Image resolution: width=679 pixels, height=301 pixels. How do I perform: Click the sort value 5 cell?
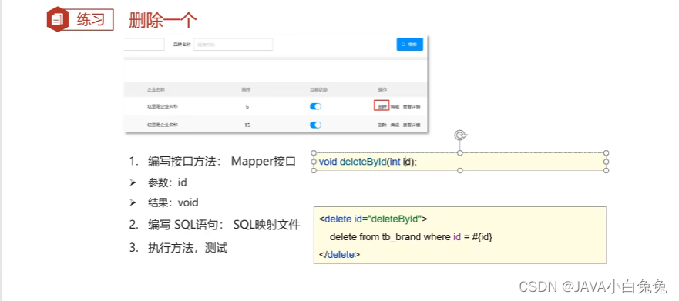[x=247, y=106]
